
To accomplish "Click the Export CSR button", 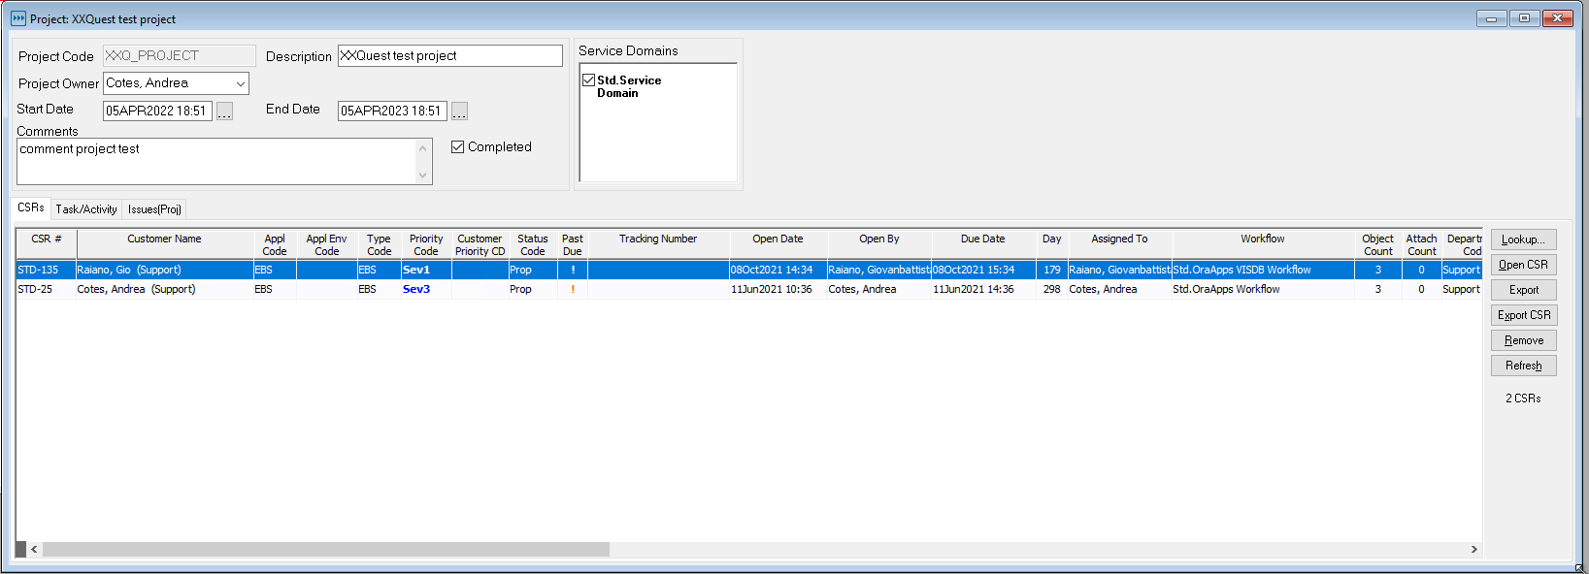I will point(1524,315).
